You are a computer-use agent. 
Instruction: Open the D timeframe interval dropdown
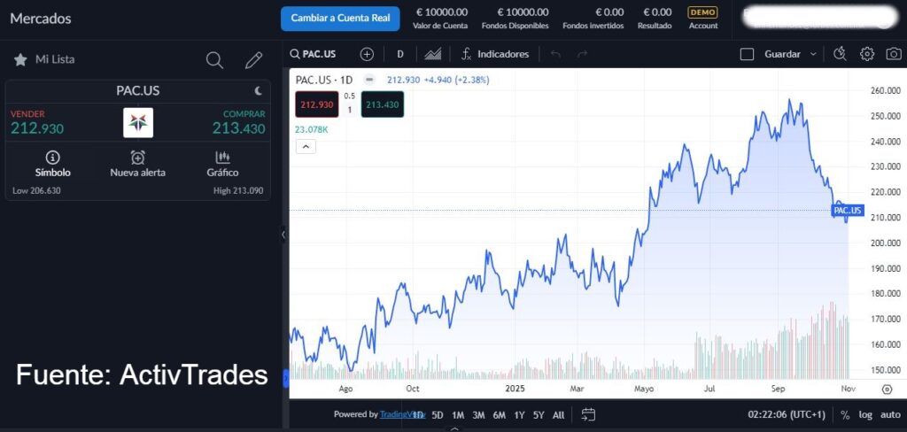pos(400,54)
